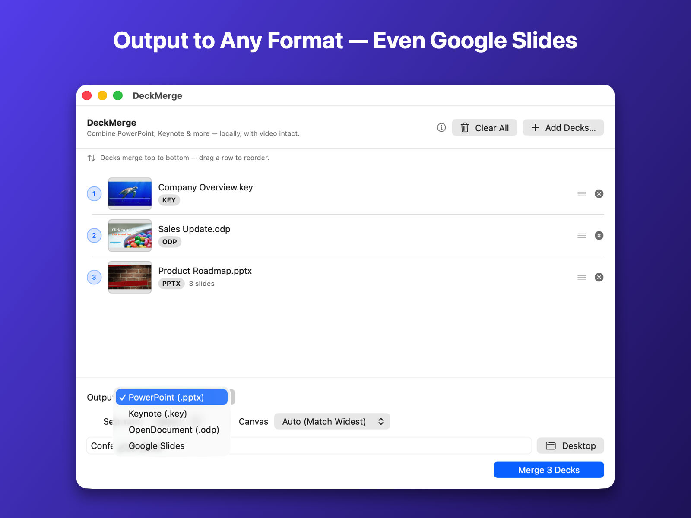
Task: Remove Product Roadmap.pptx from the list
Action: pos(599,277)
